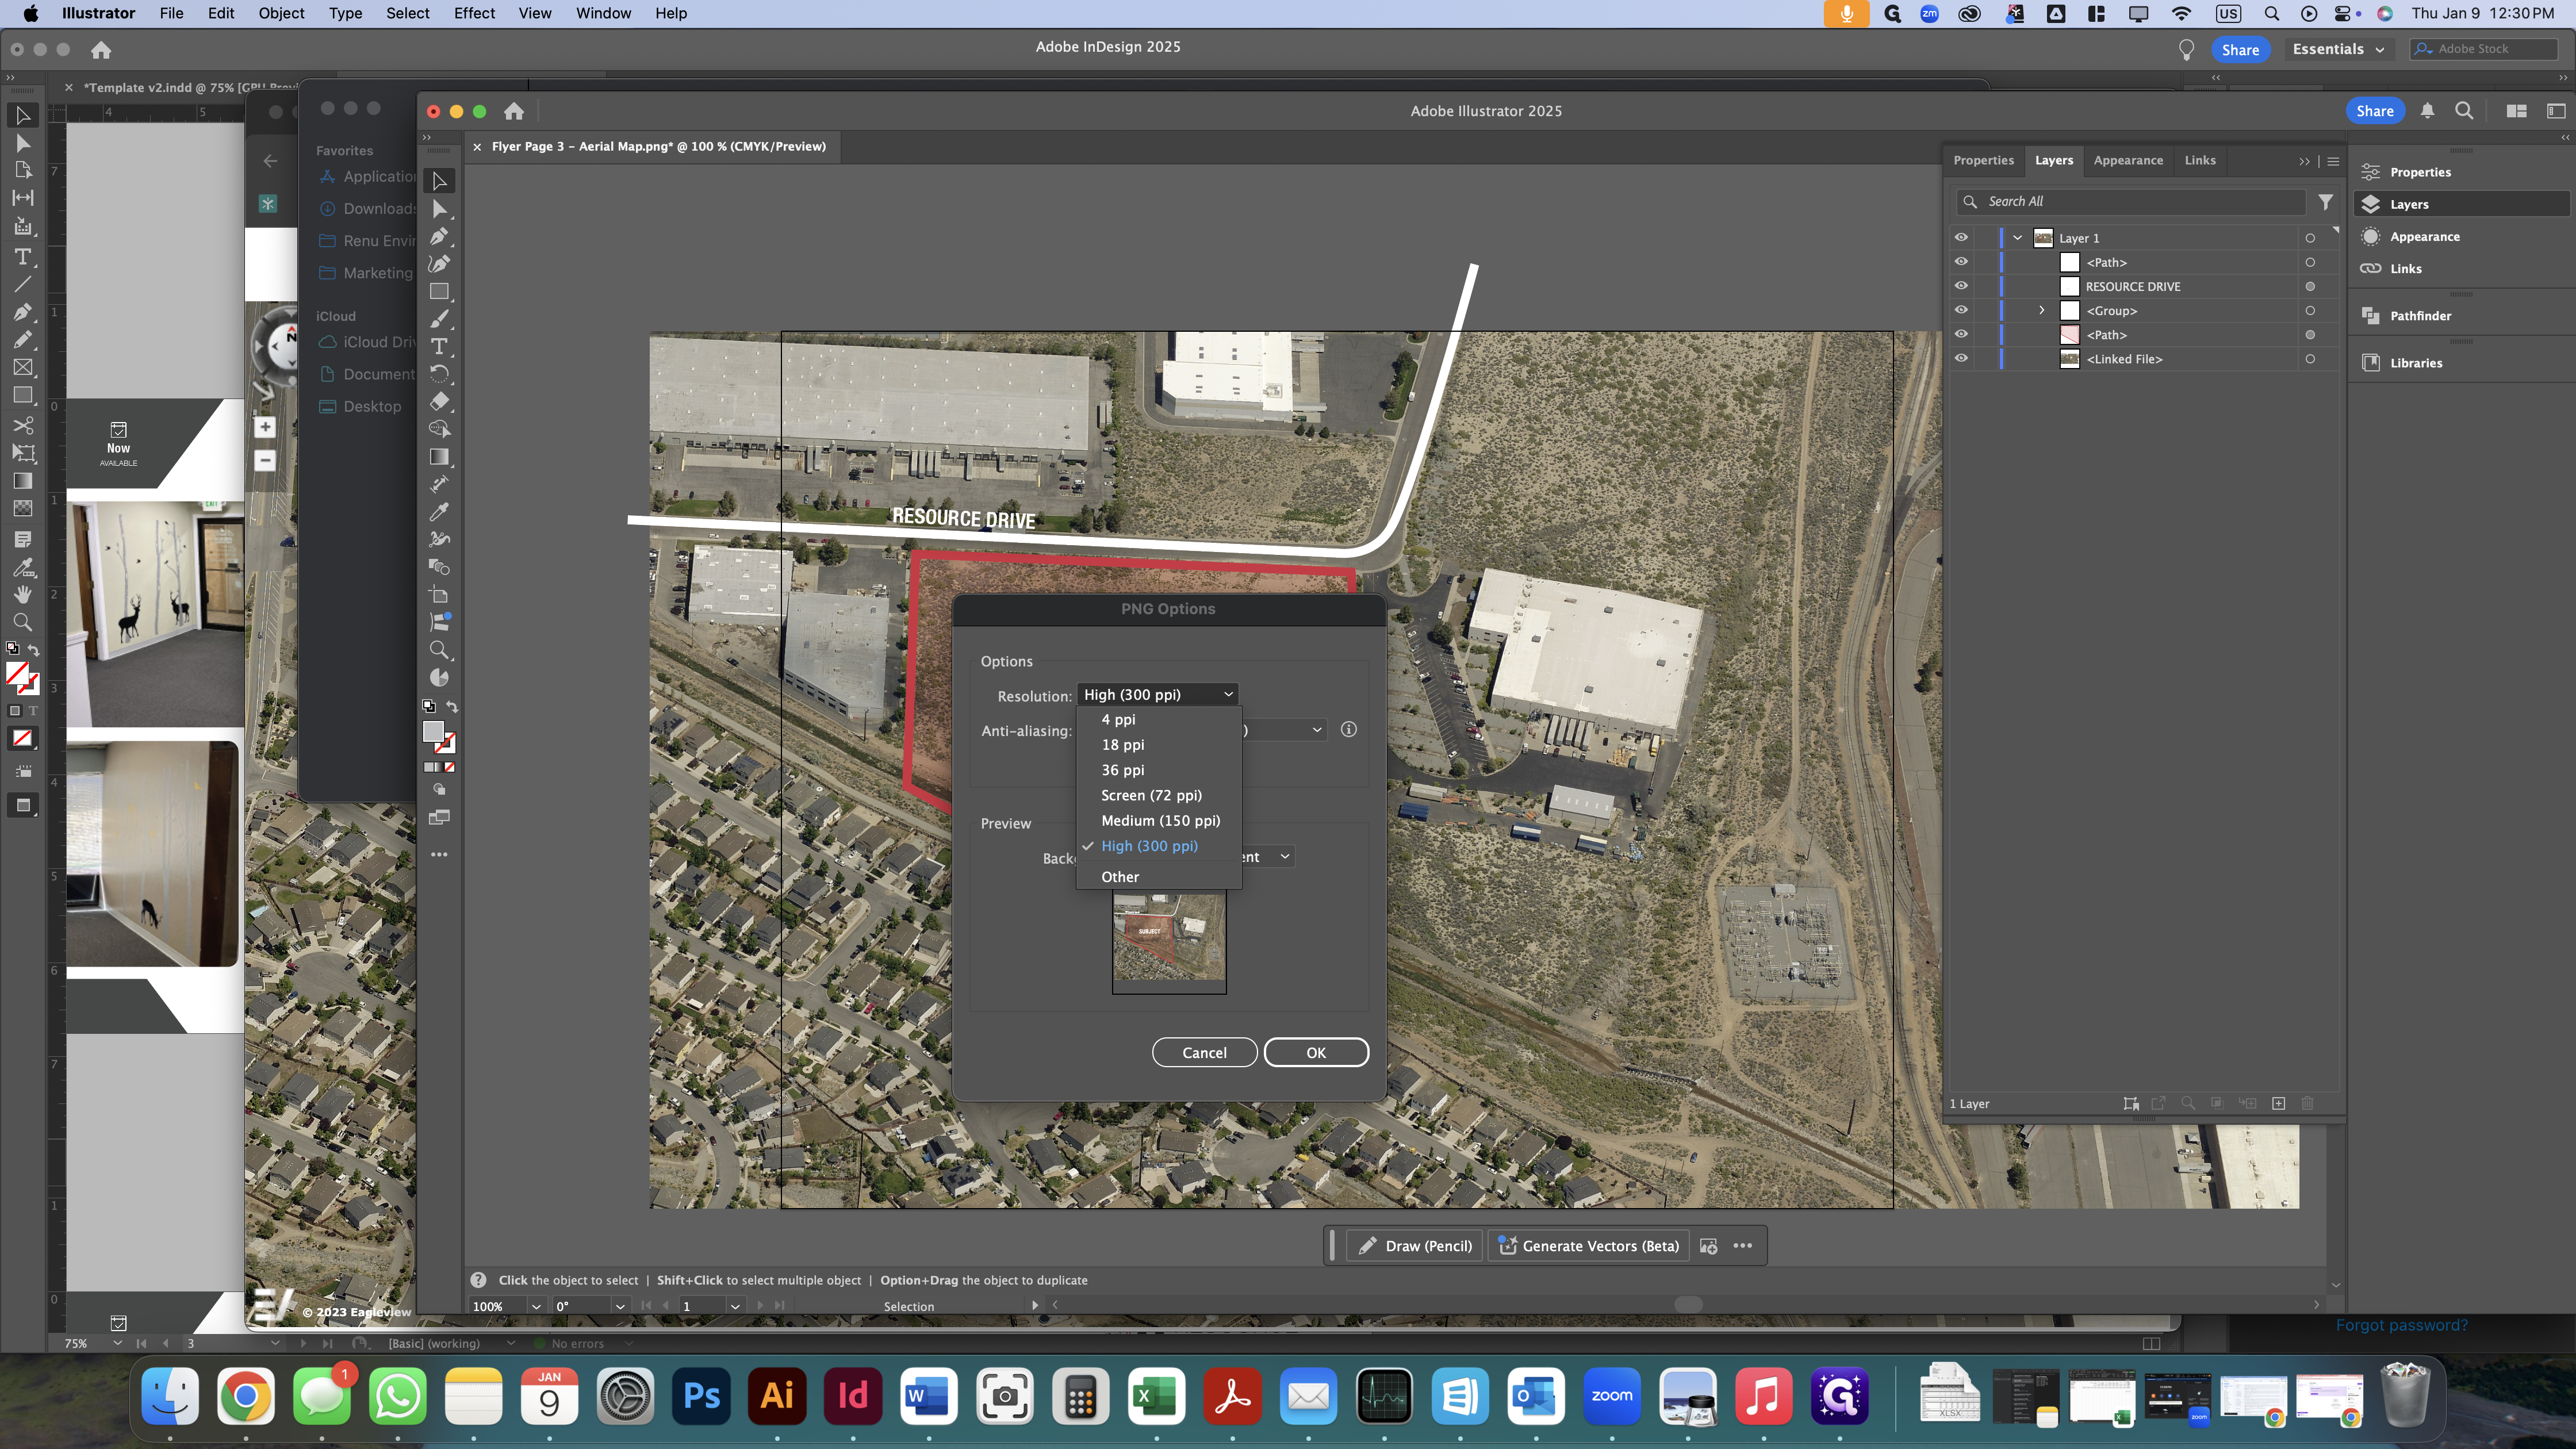Click the None swatch below fill
Image resolution: width=2576 pixels, height=1449 pixels.
click(449, 767)
